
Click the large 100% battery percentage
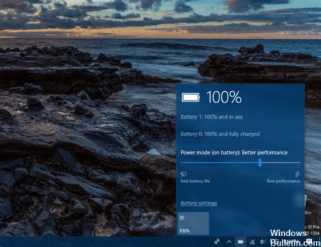click(224, 97)
